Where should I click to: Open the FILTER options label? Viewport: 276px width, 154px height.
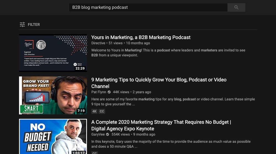pos(34,24)
